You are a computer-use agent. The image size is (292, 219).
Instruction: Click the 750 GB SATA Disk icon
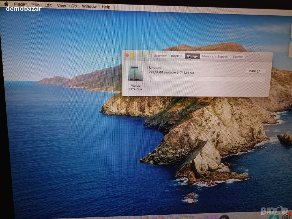pyautogui.click(x=135, y=74)
